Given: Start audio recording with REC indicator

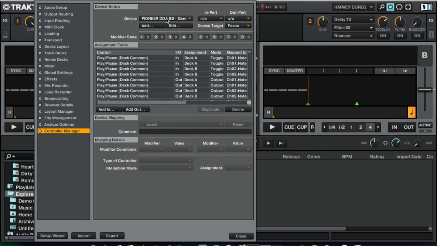Looking at the screenshot, I should click(280, 7).
